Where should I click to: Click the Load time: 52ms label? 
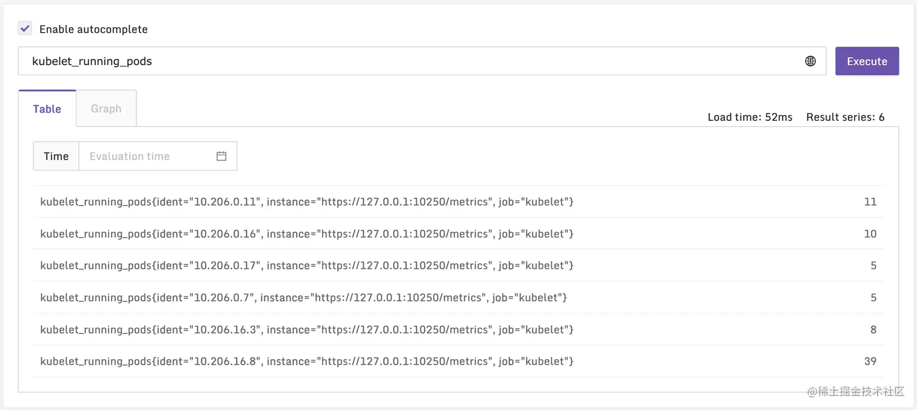(750, 117)
